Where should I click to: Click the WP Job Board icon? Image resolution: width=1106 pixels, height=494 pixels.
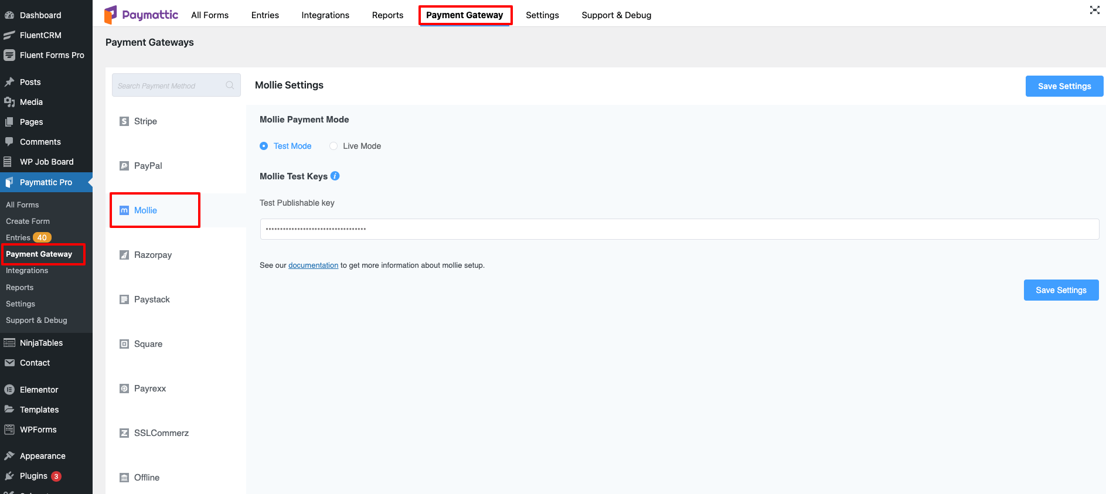[8, 162]
